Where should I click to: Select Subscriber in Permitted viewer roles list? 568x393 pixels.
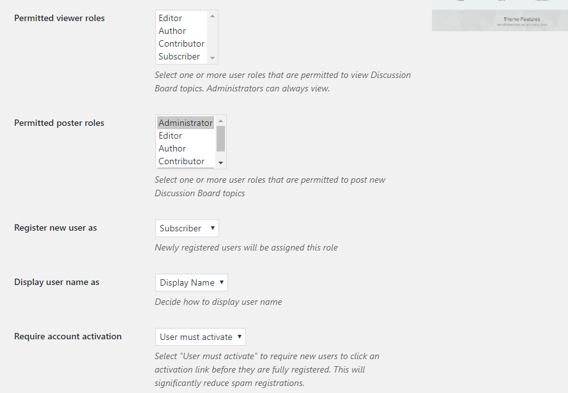[179, 56]
